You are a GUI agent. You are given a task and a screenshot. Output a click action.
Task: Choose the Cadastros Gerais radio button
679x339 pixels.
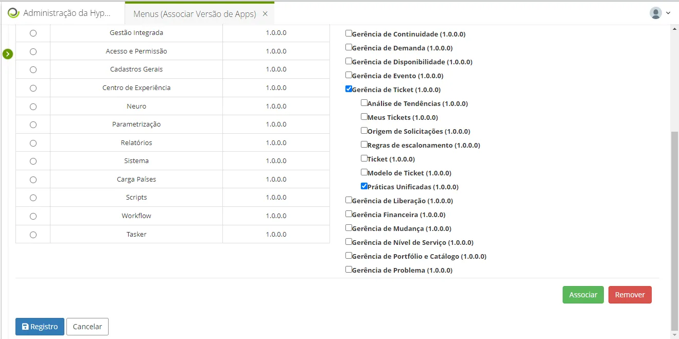(33, 69)
